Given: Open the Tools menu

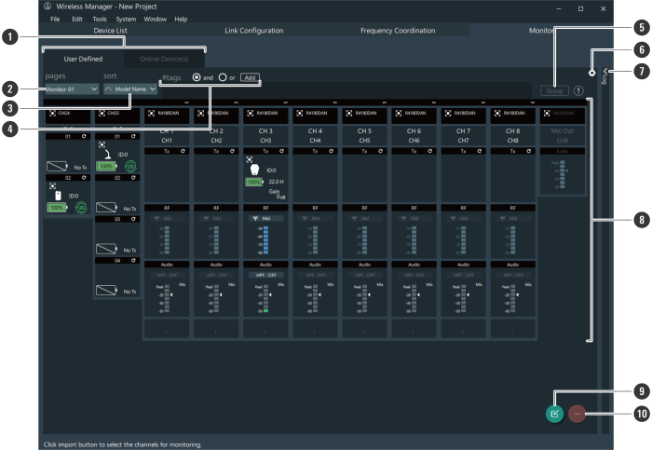Looking at the screenshot, I should (x=100, y=19).
